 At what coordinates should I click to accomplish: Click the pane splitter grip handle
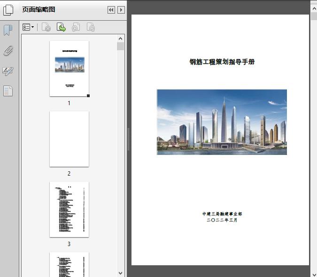pos(128,139)
